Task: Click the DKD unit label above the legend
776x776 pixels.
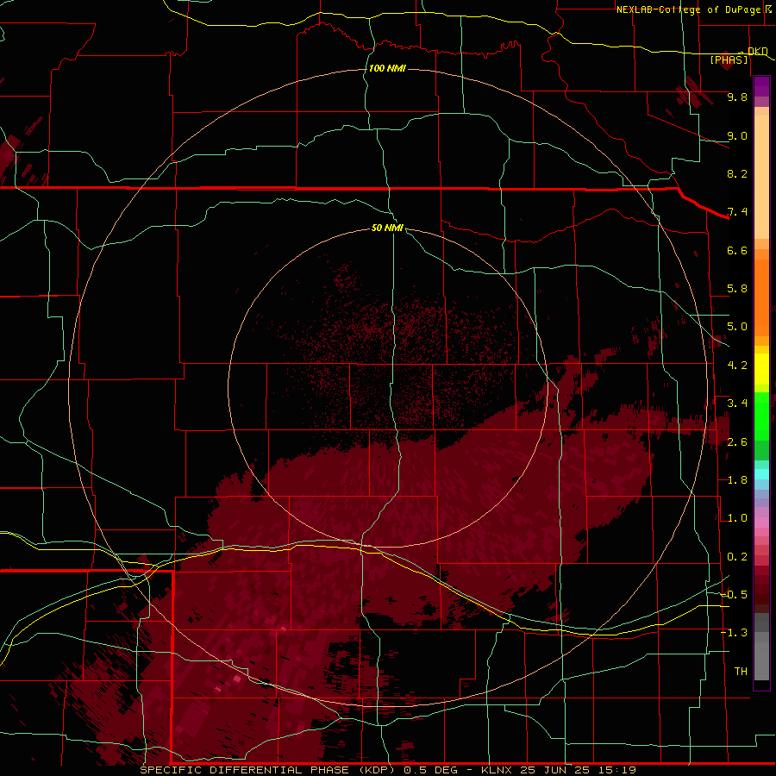Action: point(758,51)
